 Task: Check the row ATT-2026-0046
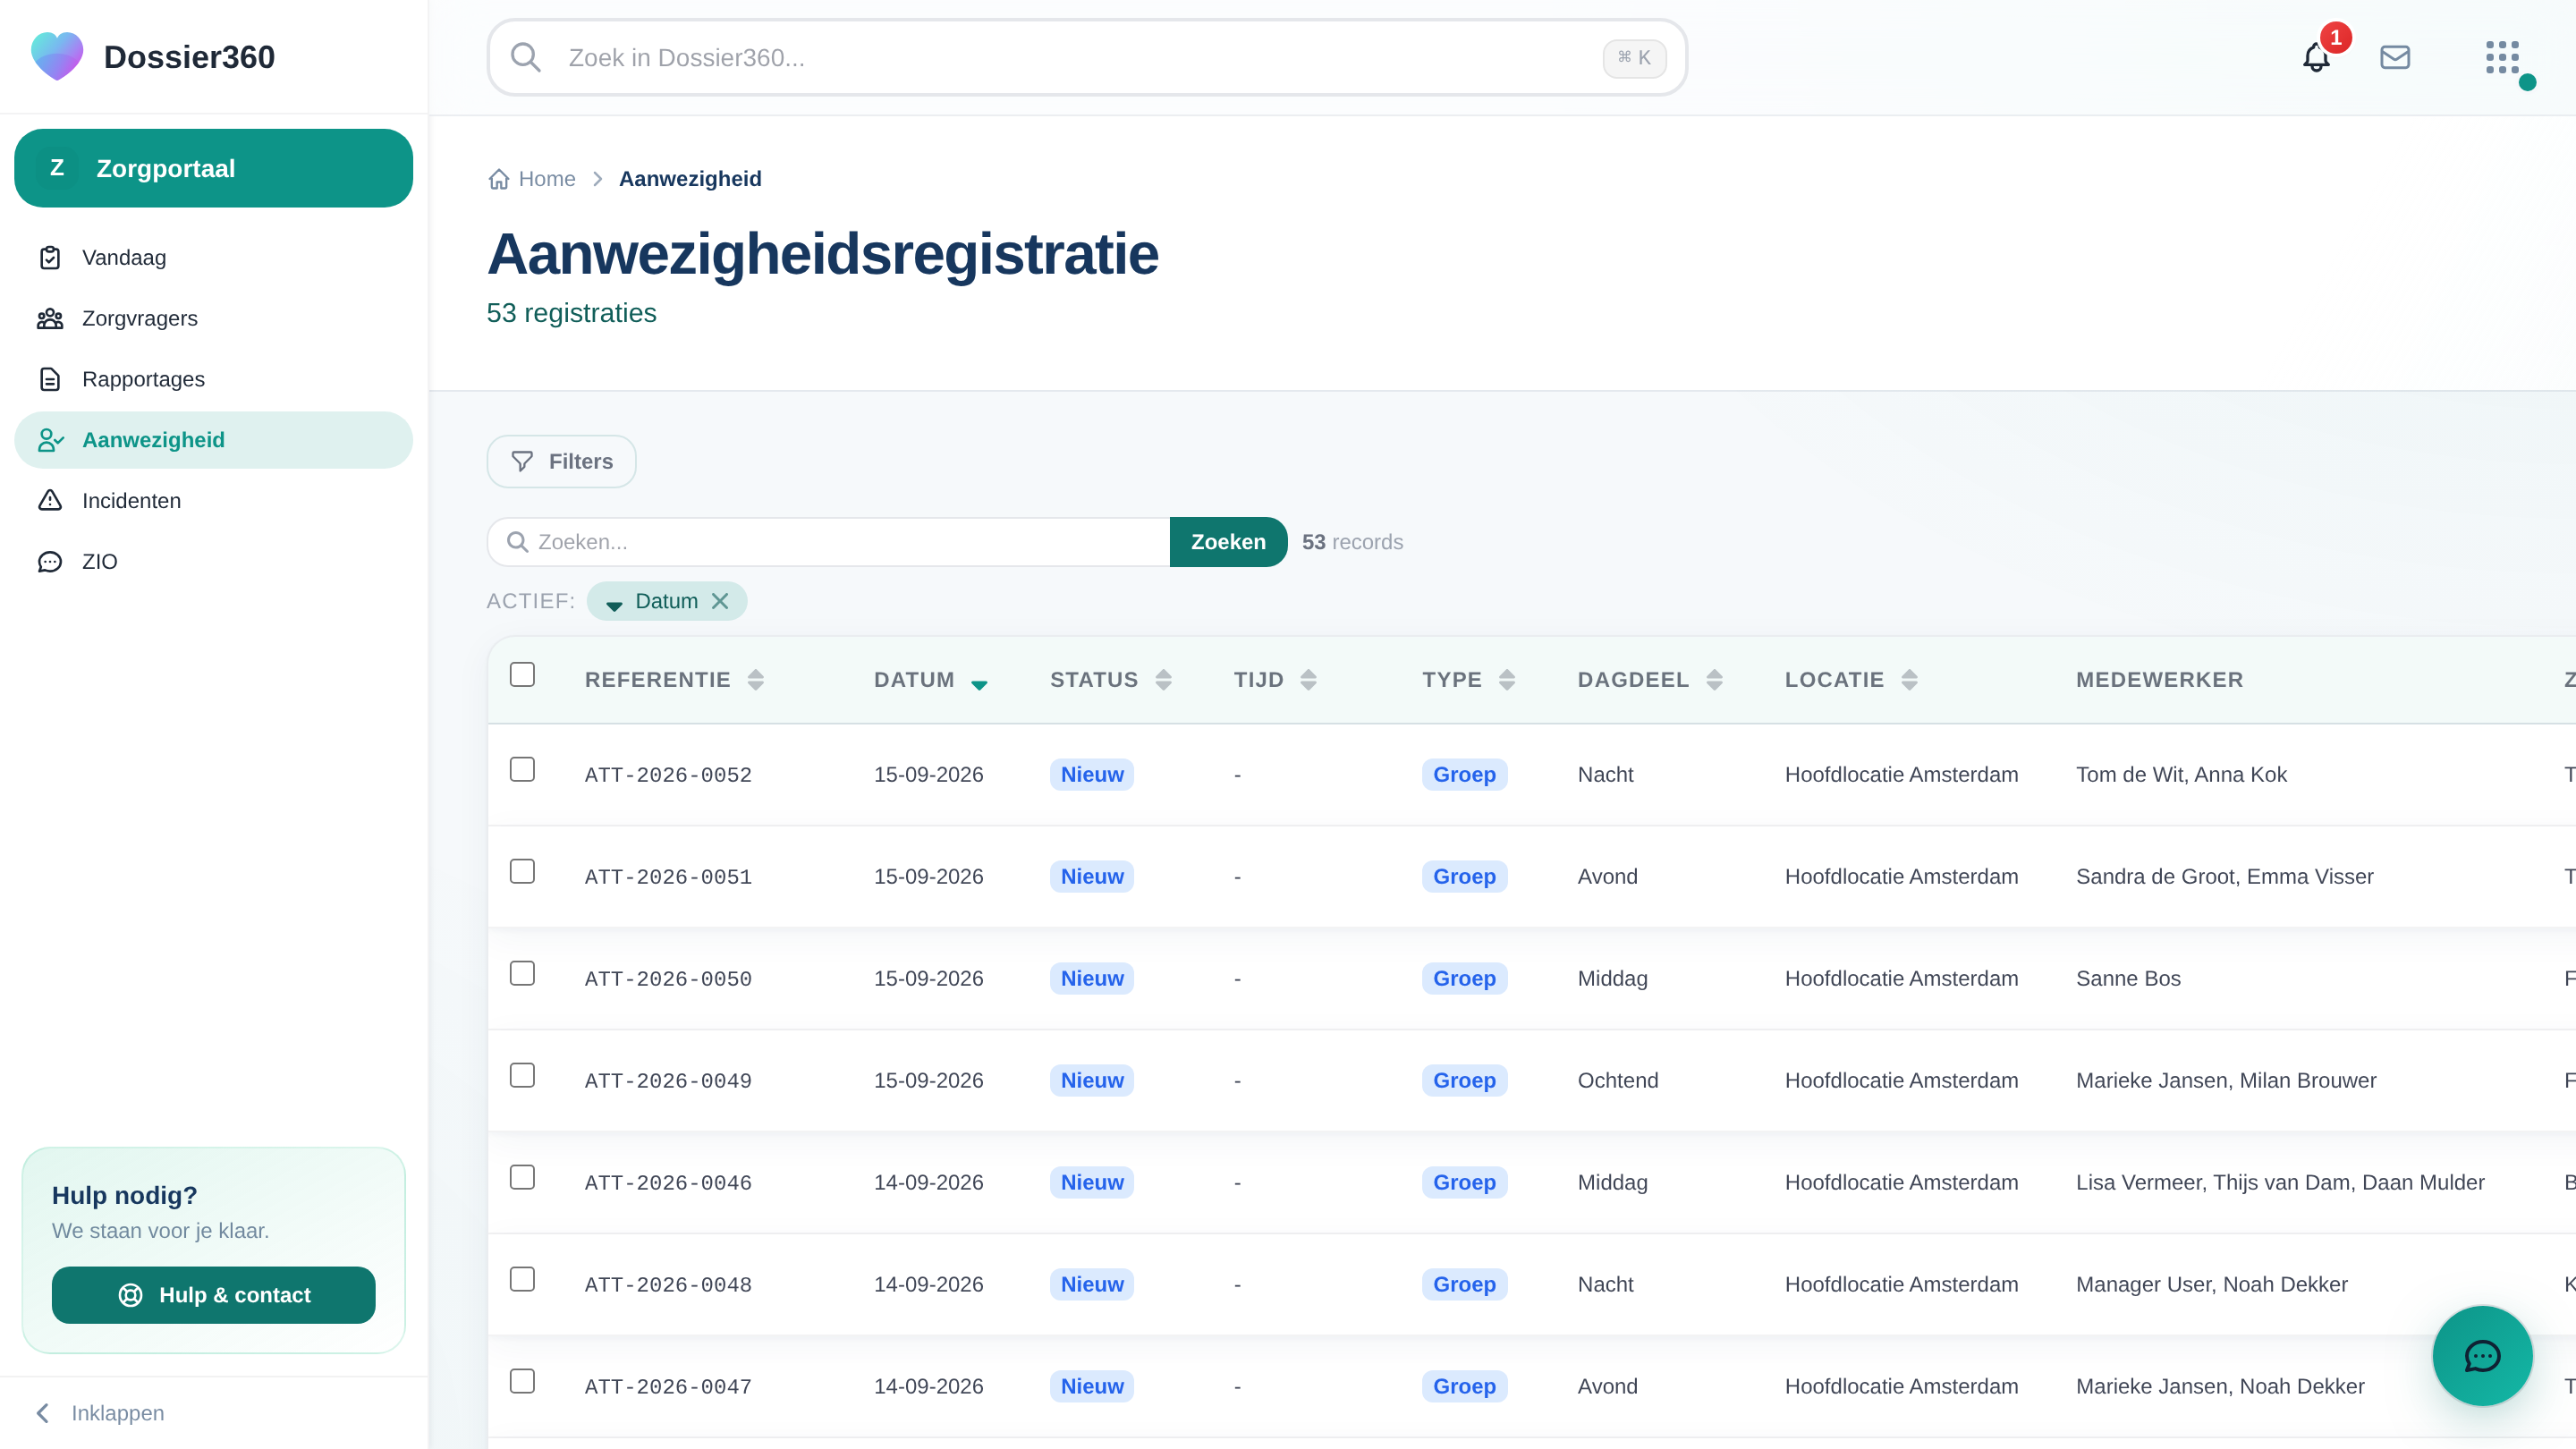click(522, 1177)
